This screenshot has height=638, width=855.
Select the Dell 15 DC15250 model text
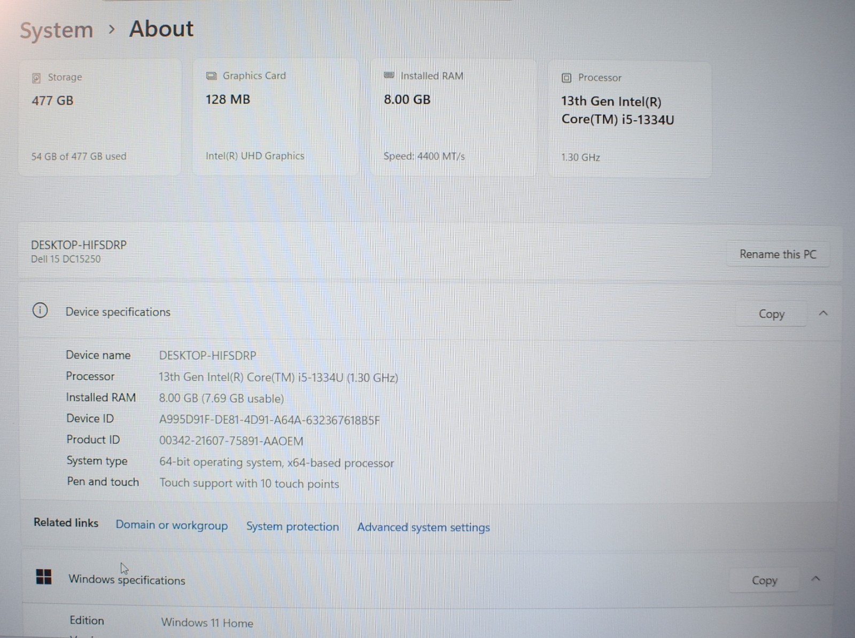coord(65,259)
